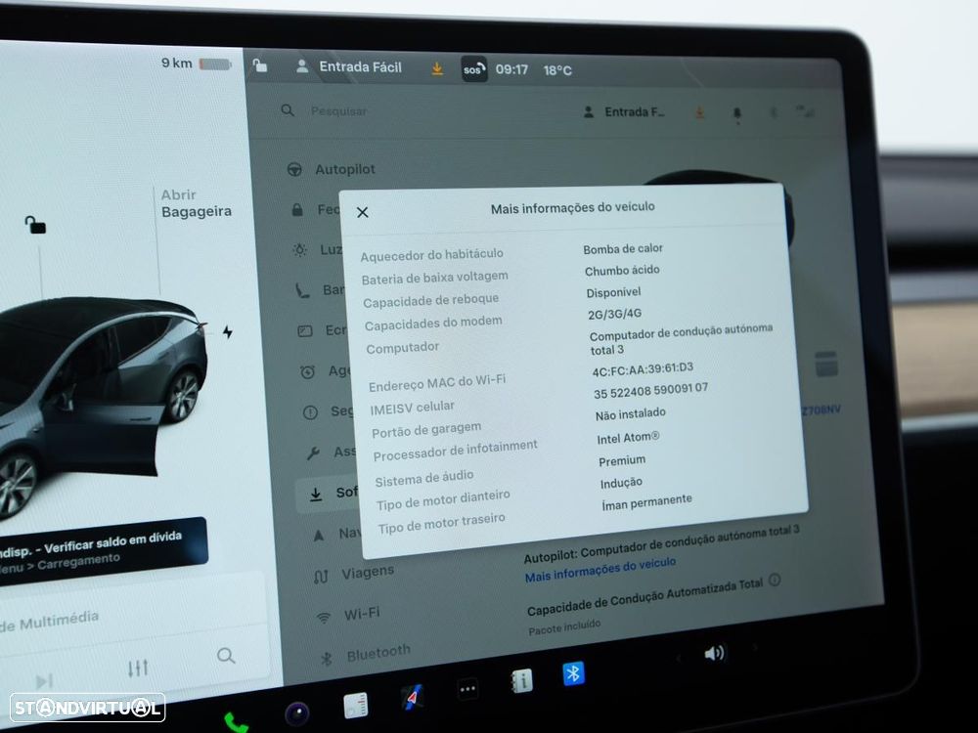The height and width of the screenshot is (733, 978).
Task: Tap the volume speaker icon
Action: point(714,653)
